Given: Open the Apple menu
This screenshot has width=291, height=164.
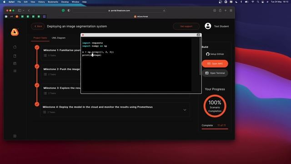Looking at the screenshot, I should point(4,2).
